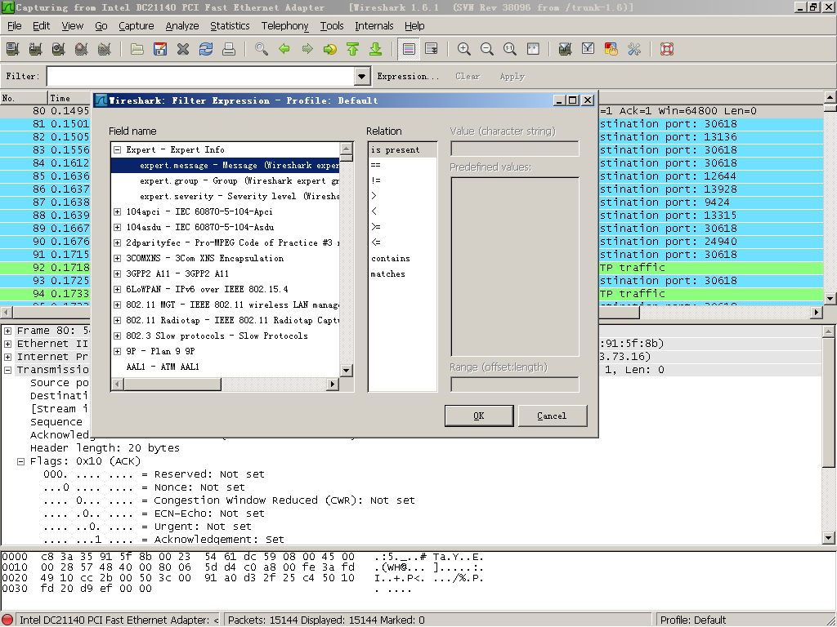Open capture options toolbar icon
This screenshot has width=837, height=627.
[x=36, y=49]
